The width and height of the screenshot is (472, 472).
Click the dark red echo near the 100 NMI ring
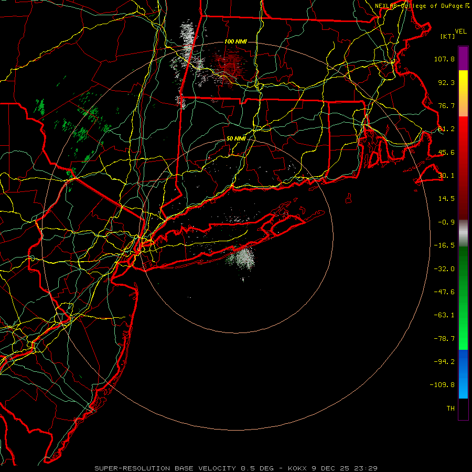(229, 67)
